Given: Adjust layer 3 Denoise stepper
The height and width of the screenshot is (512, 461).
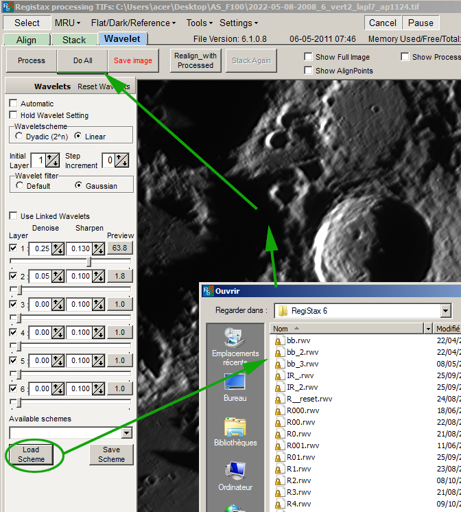Looking at the screenshot, I should (58, 304).
